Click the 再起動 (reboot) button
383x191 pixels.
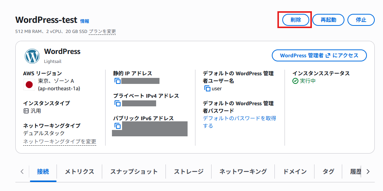point(328,20)
